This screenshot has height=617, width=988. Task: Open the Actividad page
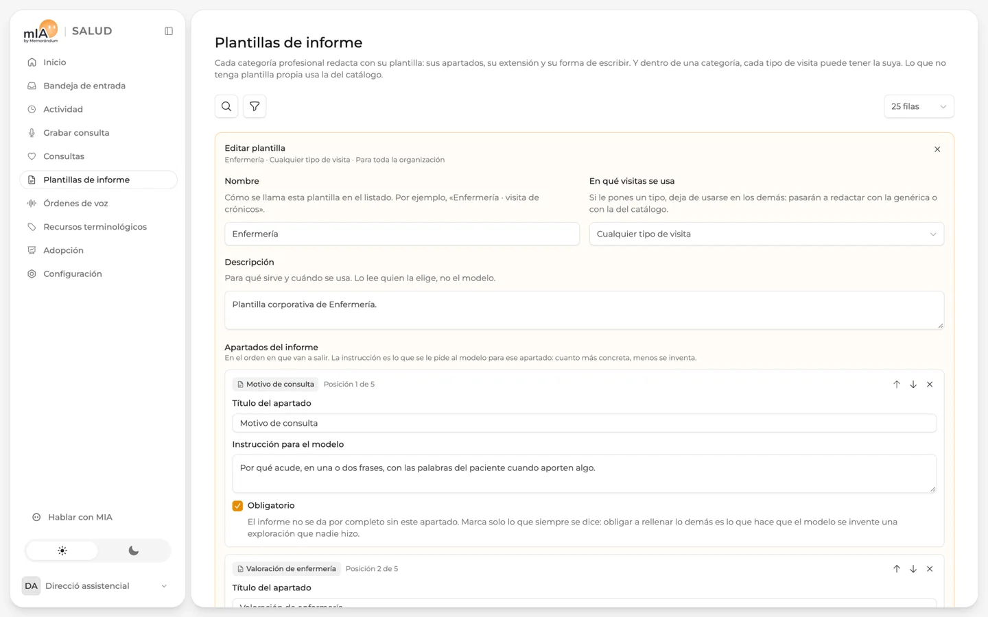(98, 109)
